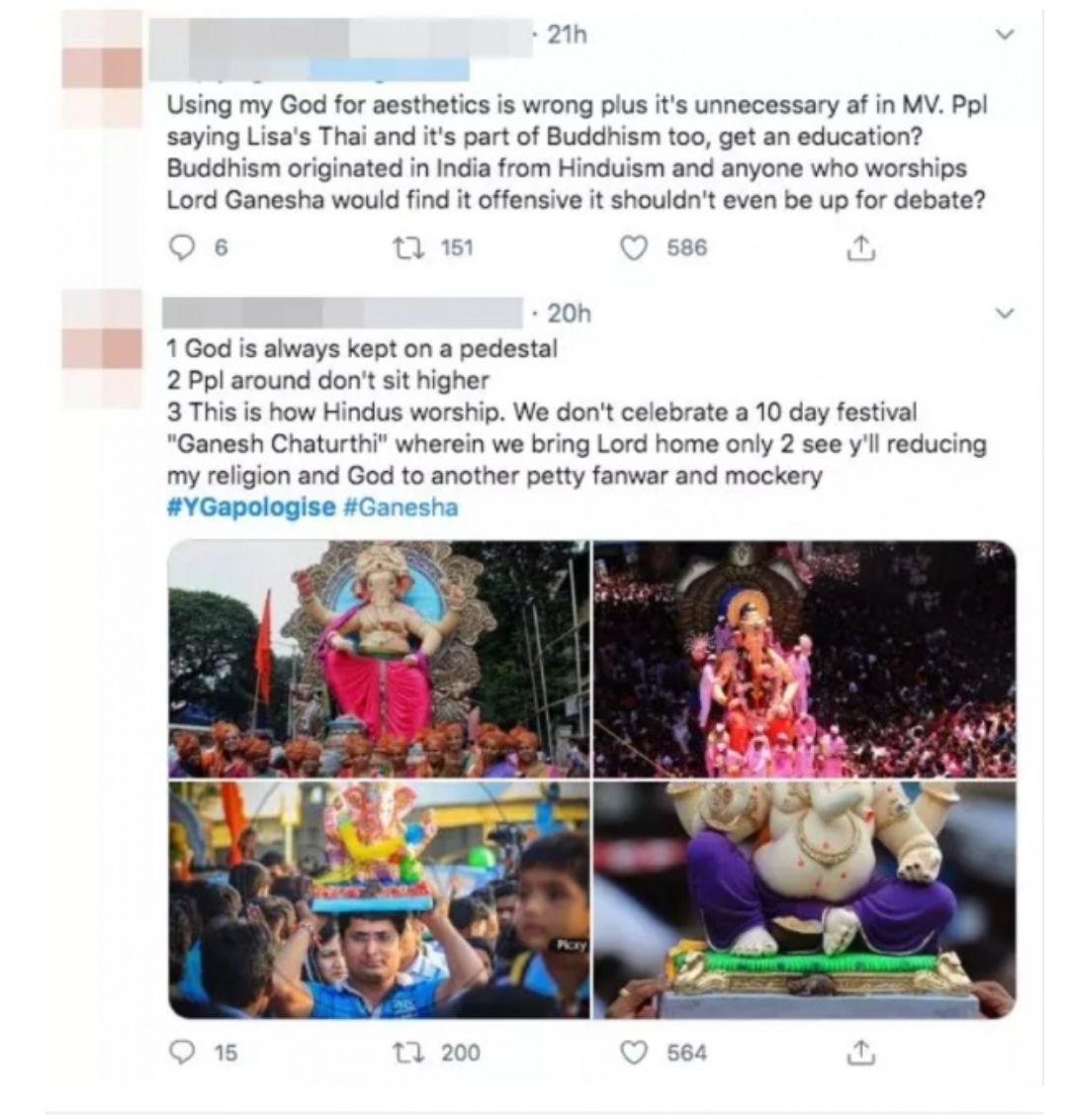This screenshot has height=1116, width=1068.
Task: Retweet the tweet with 200 retweets
Action: pyautogui.click(x=409, y=1052)
